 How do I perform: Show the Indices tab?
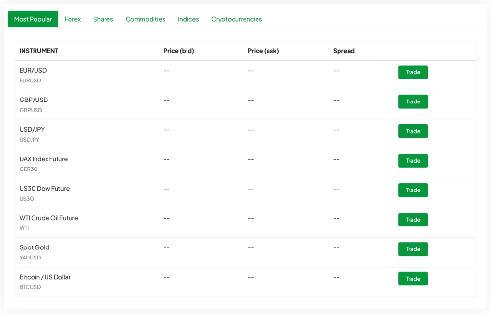point(188,19)
